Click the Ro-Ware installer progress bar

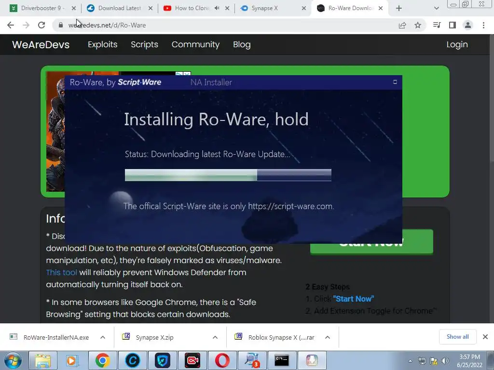[x=228, y=175]
